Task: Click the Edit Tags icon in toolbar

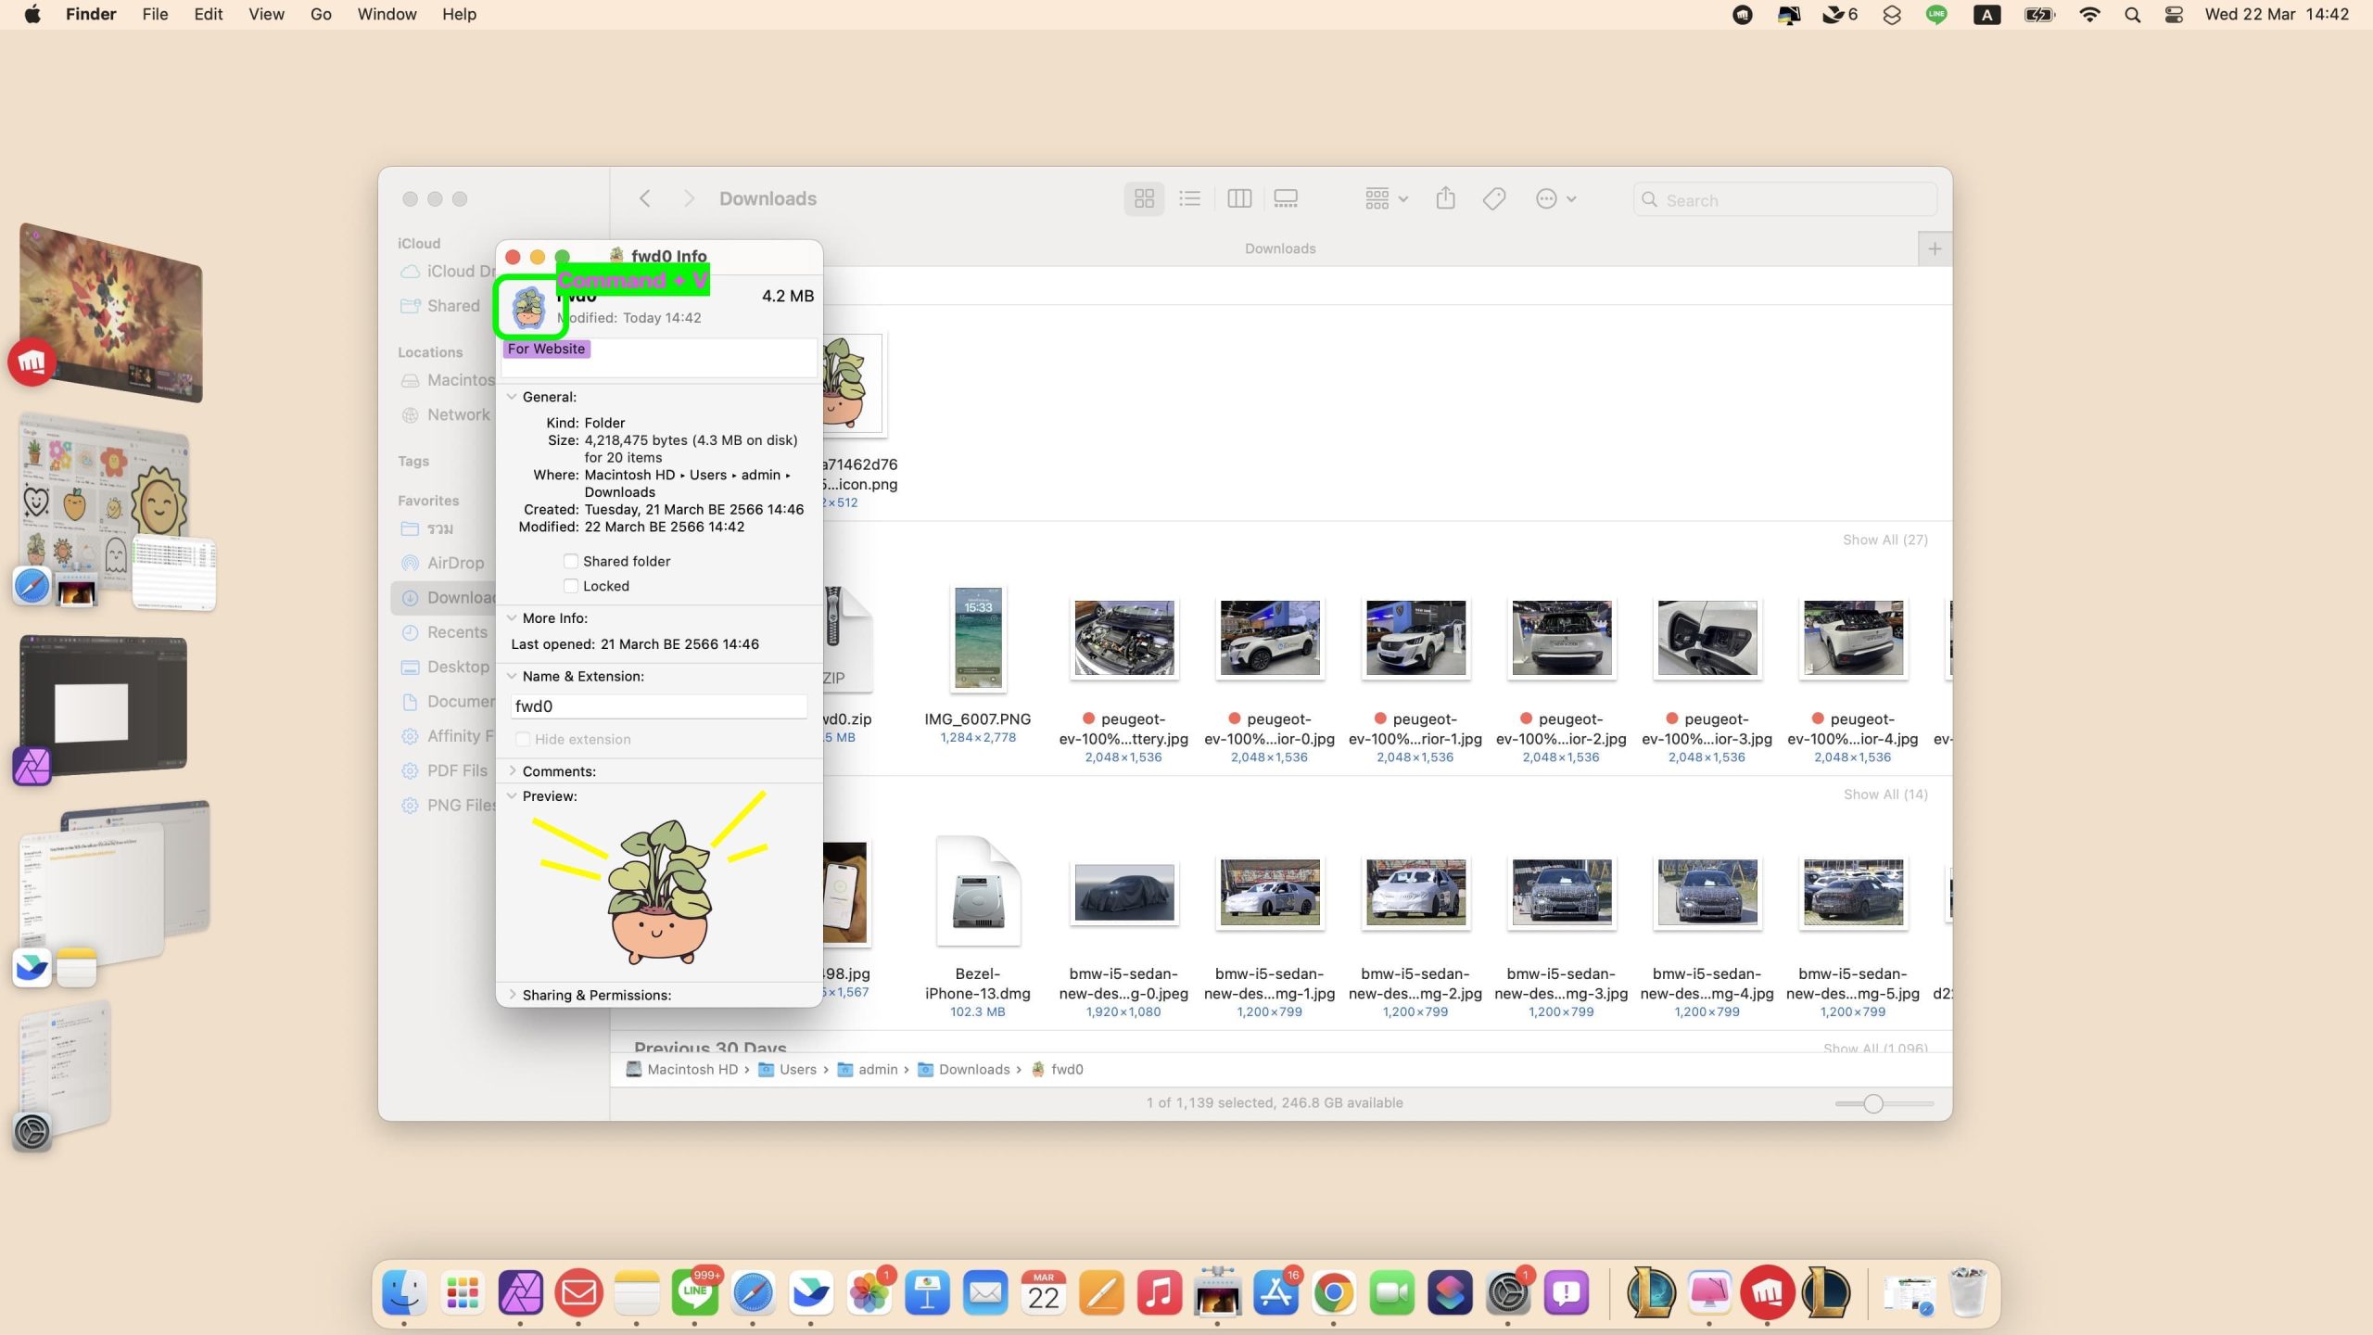Action: click(x=1493, y=198)
